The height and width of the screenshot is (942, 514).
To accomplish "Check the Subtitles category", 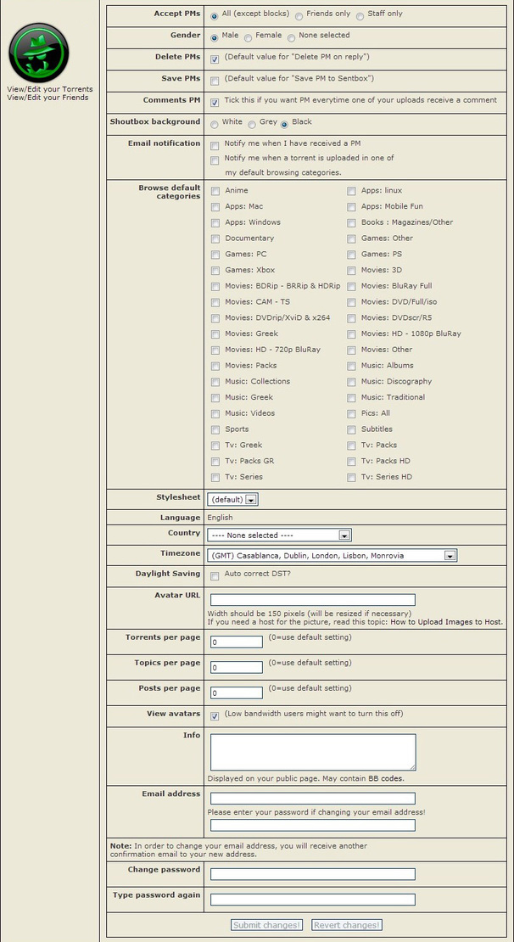I will click(351, 430).
